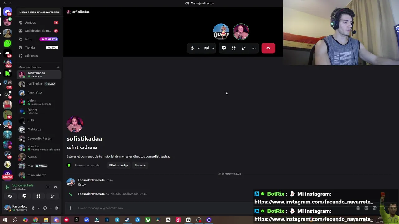Screen dimensions: 399x224
Task: Toggle camera in the voice connected panel
Action: (10, 196)
